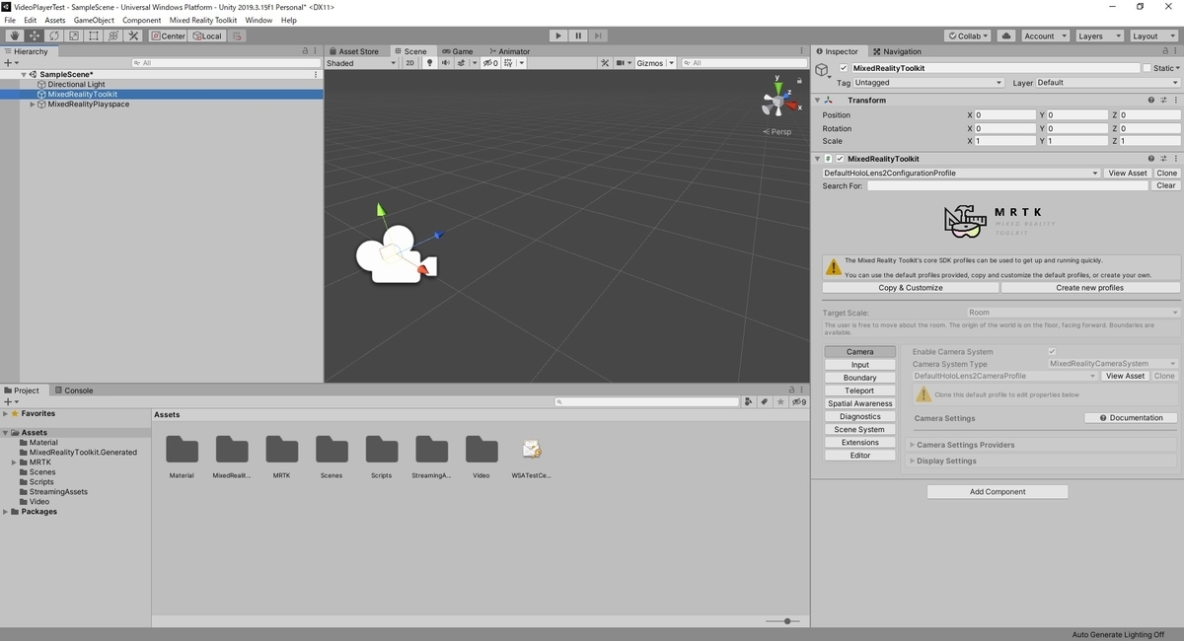Open the Gizmos dropdown
Screen dimensions: 1184x641
[x=655, y=63]
